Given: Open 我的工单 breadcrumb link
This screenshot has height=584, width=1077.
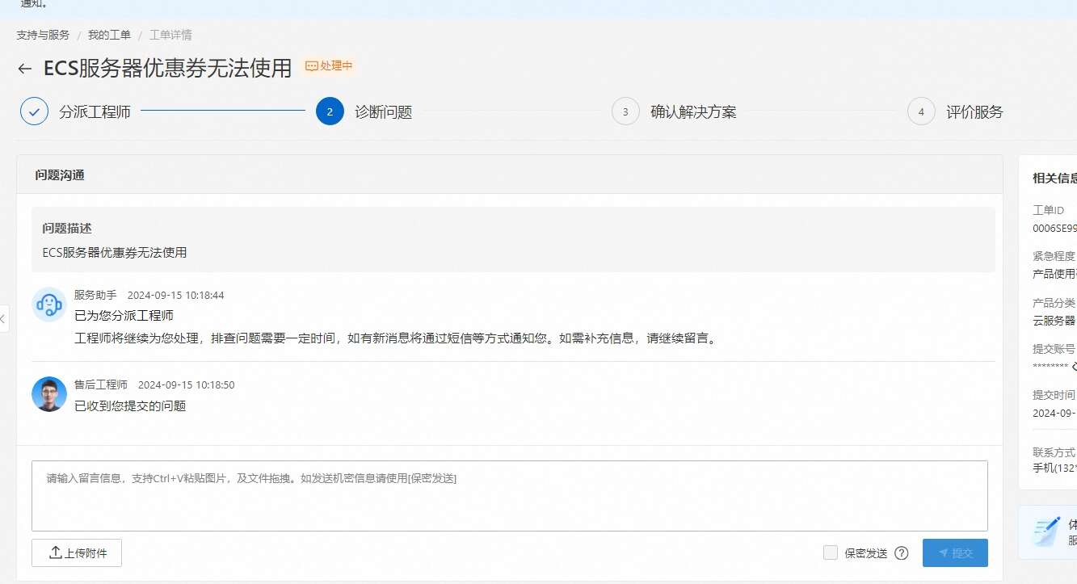Looking at the screenshot, I should pos(109,35).
